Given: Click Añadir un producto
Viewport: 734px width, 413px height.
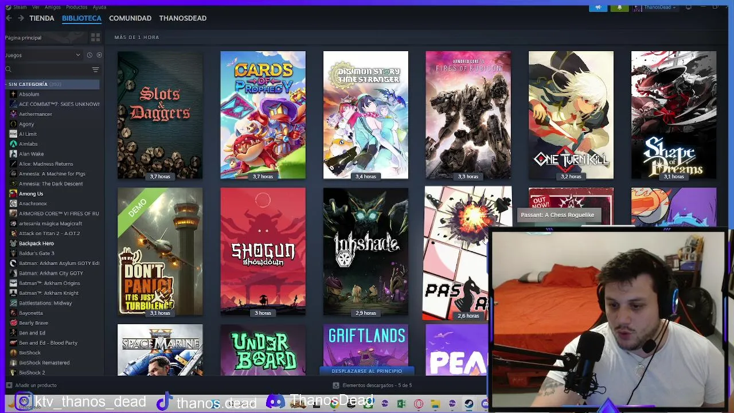Looking at the screenshot, I should point(32,385).
